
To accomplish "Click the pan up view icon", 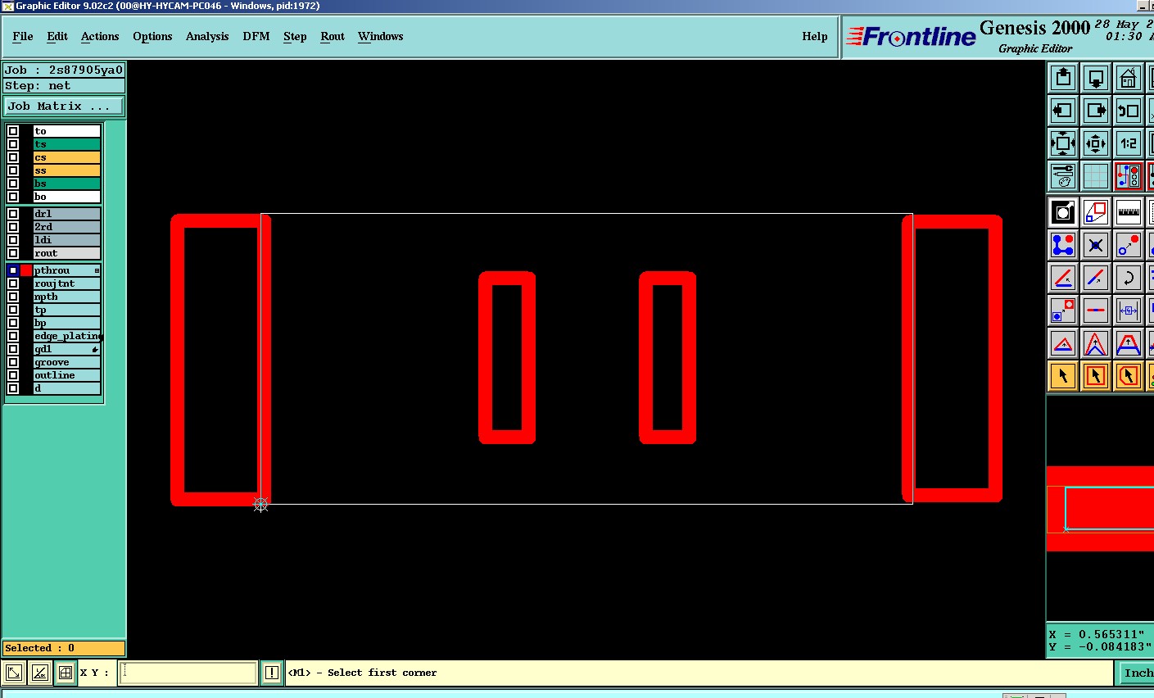I will (1063, 78).
